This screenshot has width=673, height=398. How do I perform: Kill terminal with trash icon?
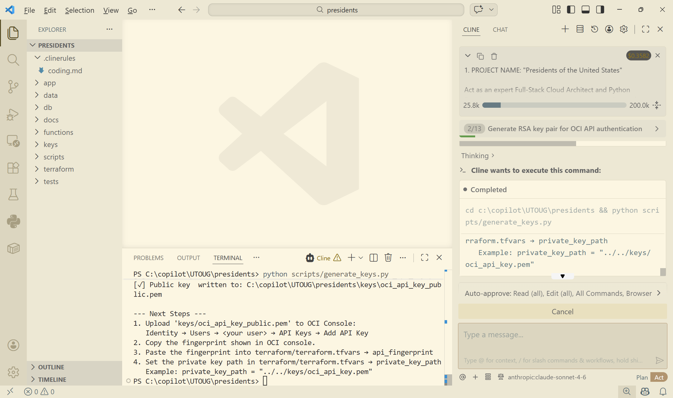(388, 258)
